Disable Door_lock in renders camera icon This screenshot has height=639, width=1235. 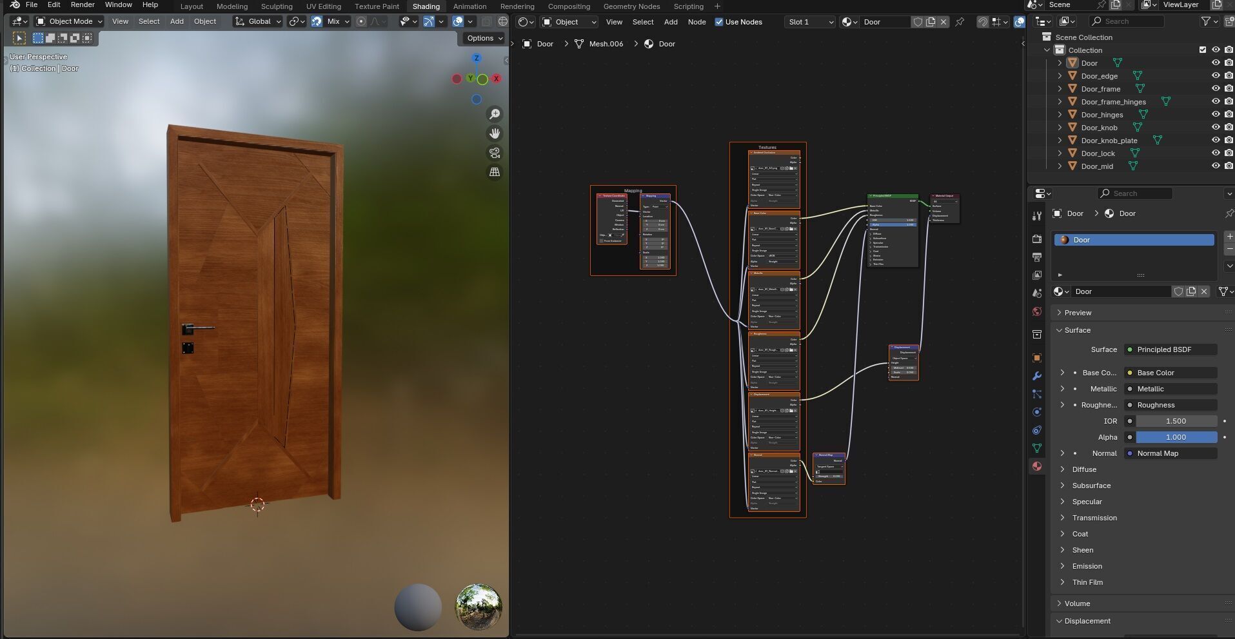pyautogui.click(x=1229, y=153)
